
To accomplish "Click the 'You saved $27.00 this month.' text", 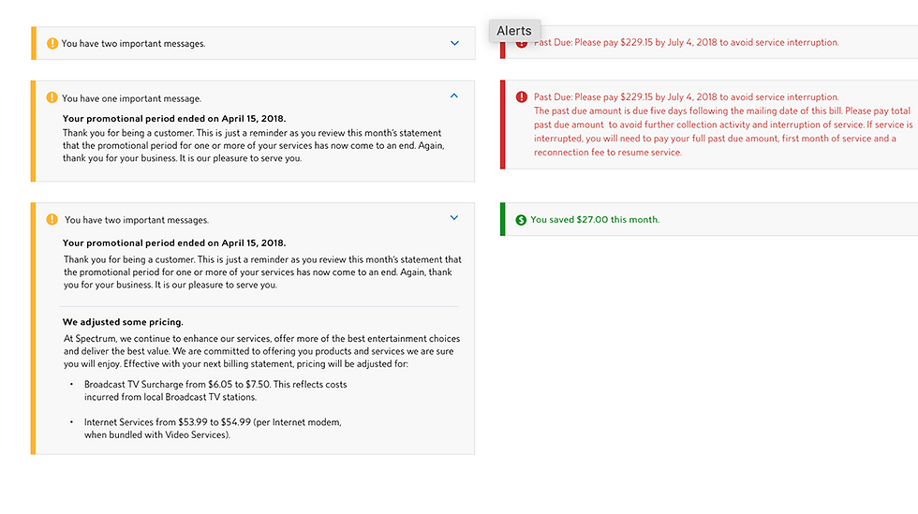I will pyautogui.click(x=595, y=219).
